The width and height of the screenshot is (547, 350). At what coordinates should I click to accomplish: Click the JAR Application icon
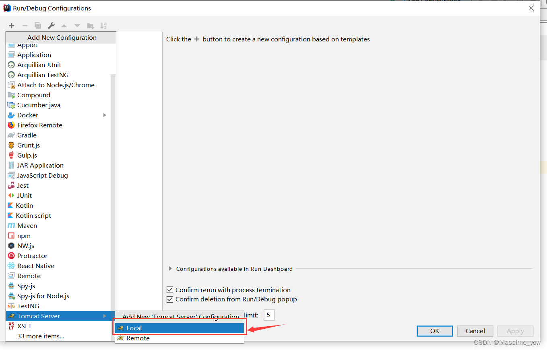click(11, 165)
